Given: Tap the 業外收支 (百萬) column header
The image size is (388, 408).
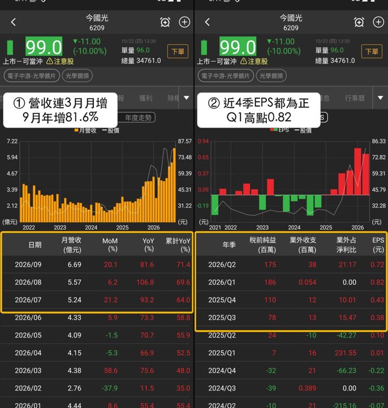Looking at the screenshot, I should point(303,245).
